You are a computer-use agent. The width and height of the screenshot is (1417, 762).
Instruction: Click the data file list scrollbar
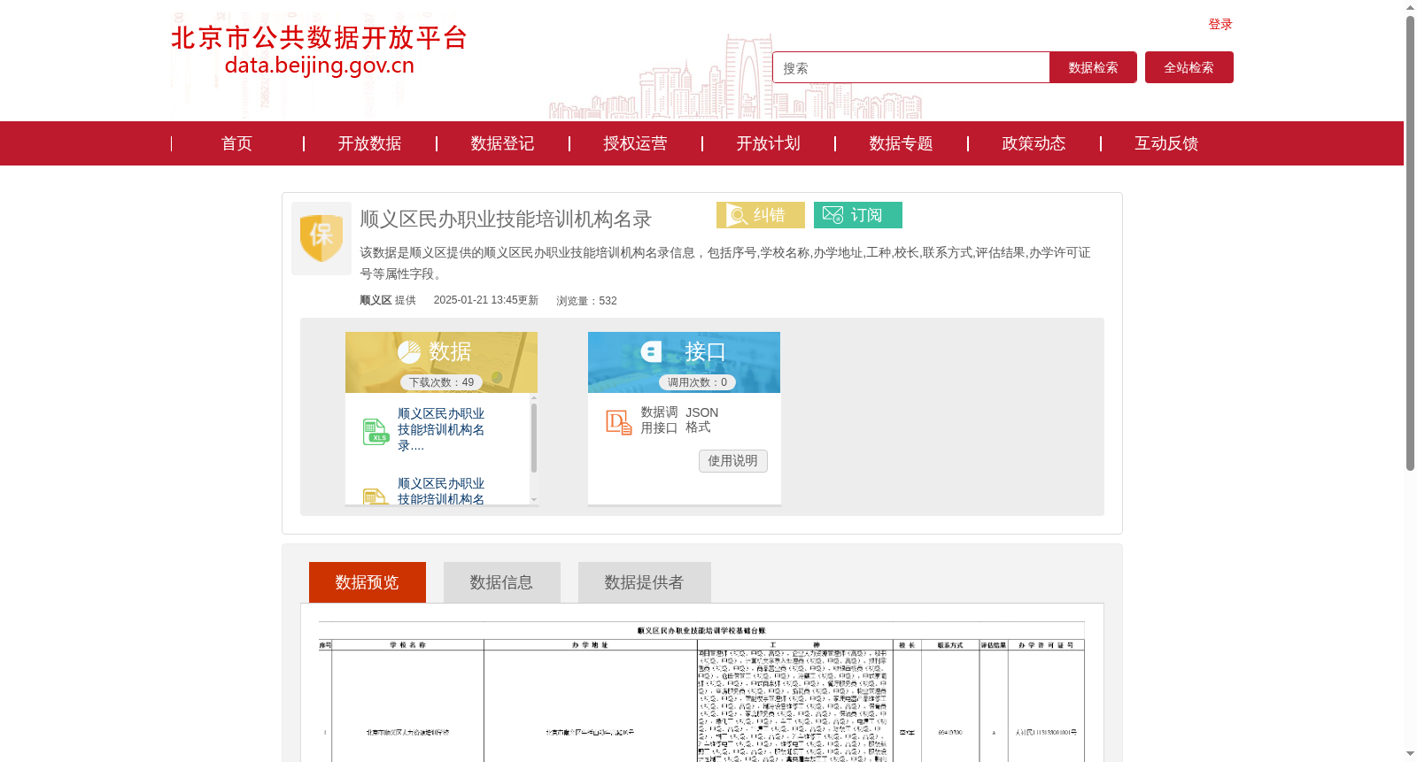click(x=534, y=437)
